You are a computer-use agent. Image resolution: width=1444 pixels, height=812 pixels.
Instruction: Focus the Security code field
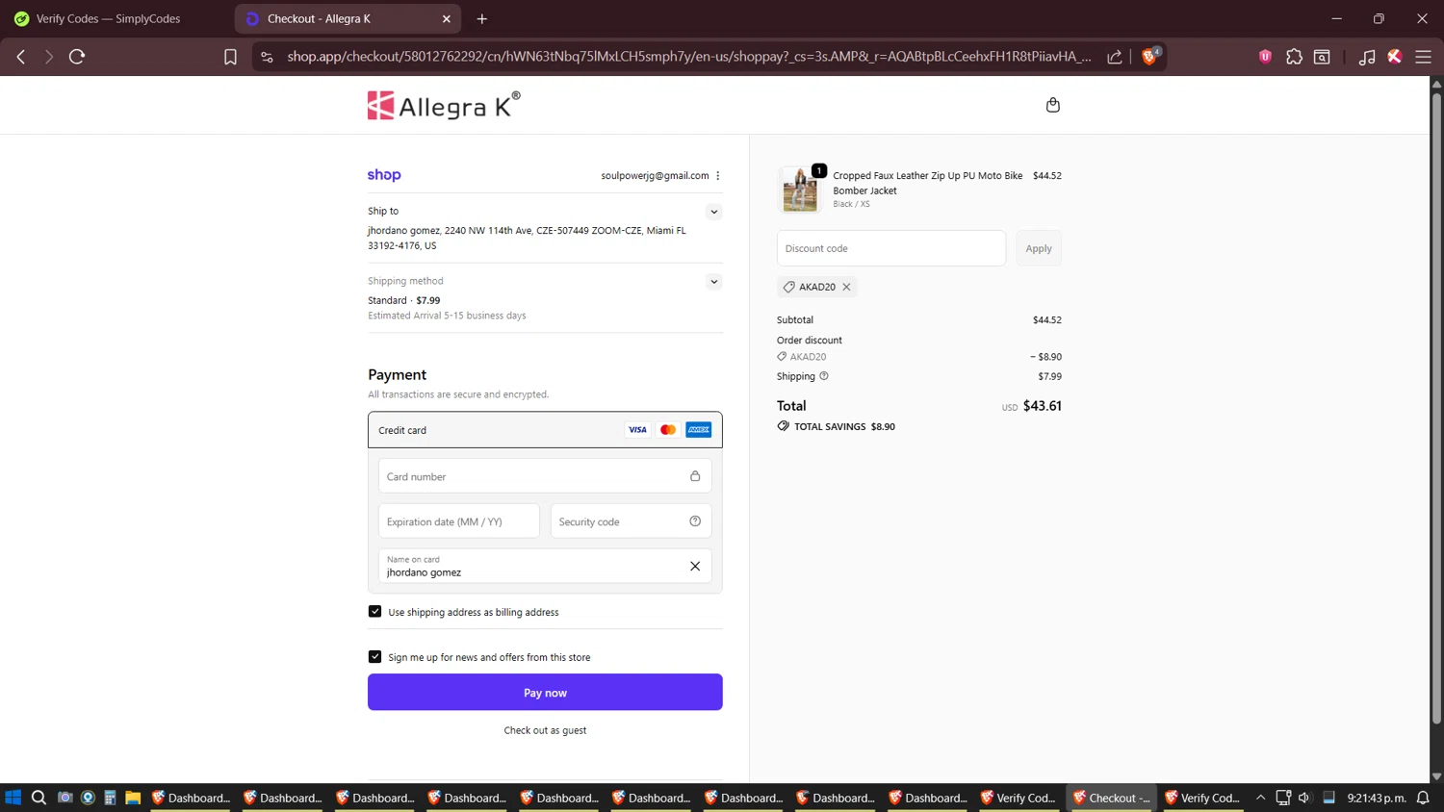631,521
